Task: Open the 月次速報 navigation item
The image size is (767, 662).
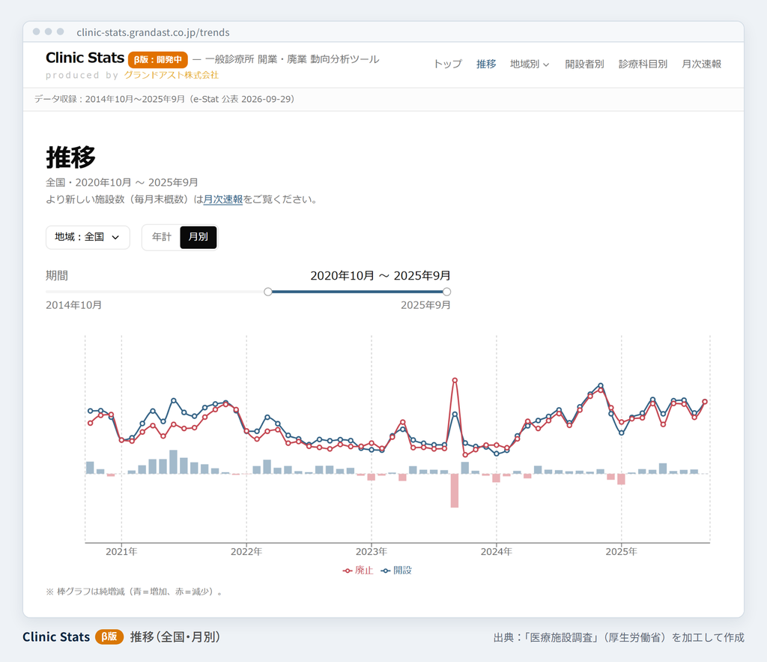Action: click(701, 64)
